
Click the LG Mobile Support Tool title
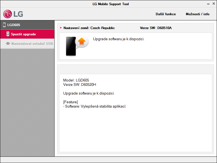111,4
